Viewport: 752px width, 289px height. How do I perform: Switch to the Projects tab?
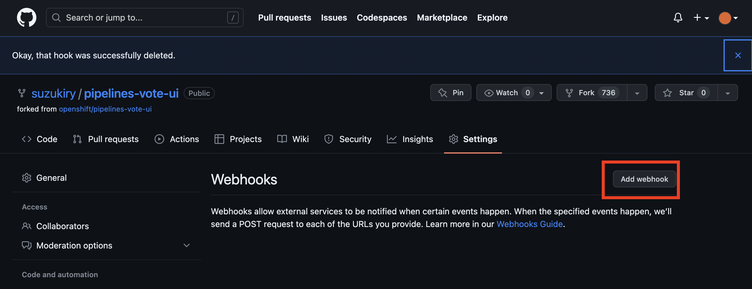click(x=238, y=139)
